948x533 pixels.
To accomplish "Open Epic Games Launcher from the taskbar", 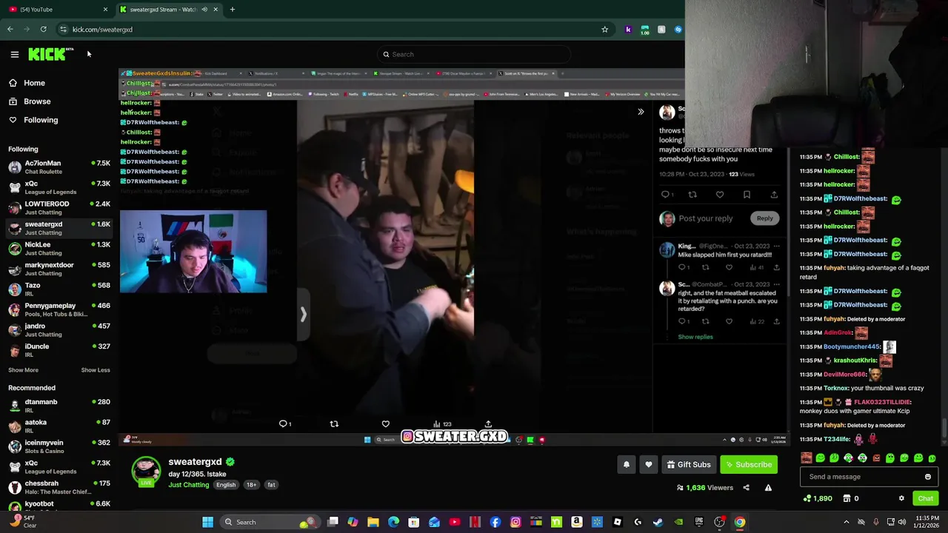I will [698, 522].
